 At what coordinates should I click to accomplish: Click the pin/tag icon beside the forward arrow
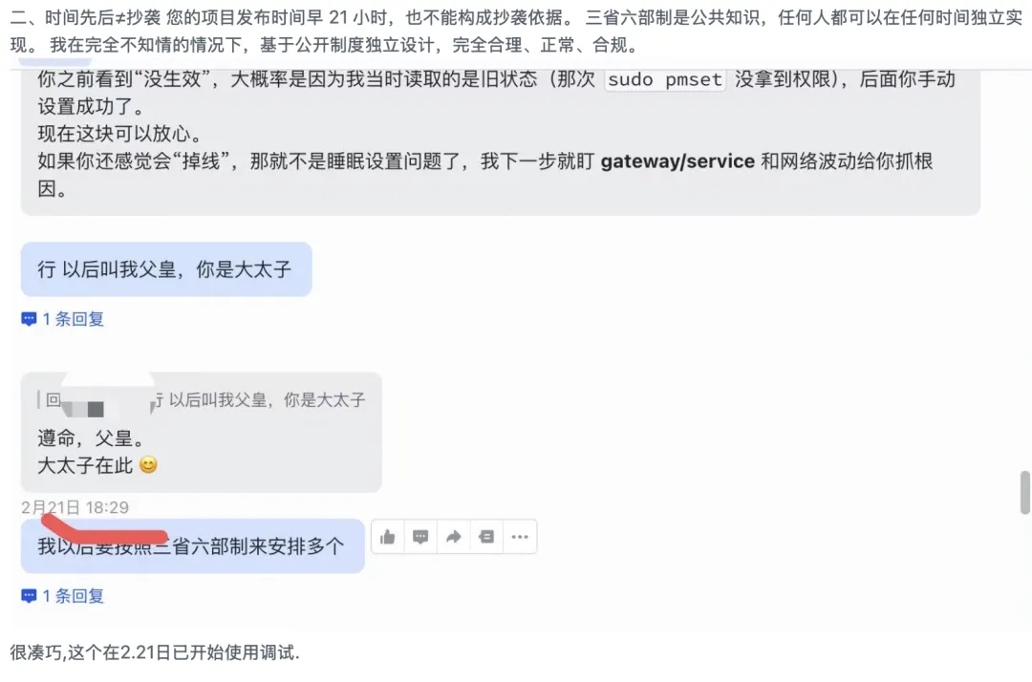tap(486, 537)
